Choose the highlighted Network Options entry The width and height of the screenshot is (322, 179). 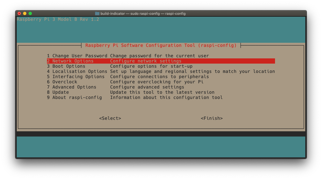(x=161, y=61)
